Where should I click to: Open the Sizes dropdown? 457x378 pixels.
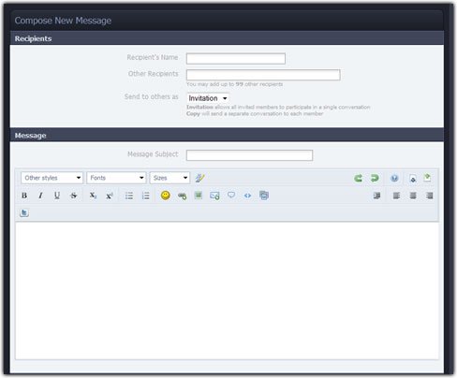coord(170,178)
